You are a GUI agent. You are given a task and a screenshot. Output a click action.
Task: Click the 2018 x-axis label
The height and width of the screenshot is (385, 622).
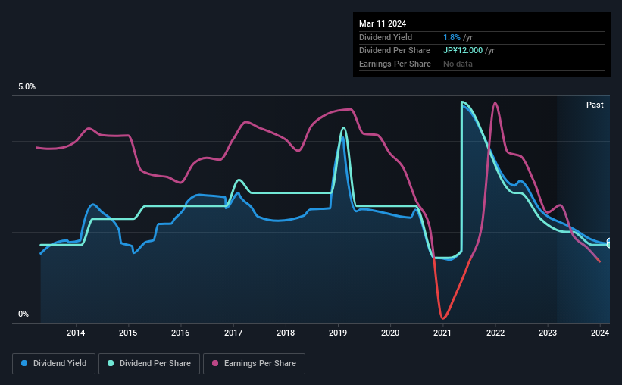[x=286, y=333]
